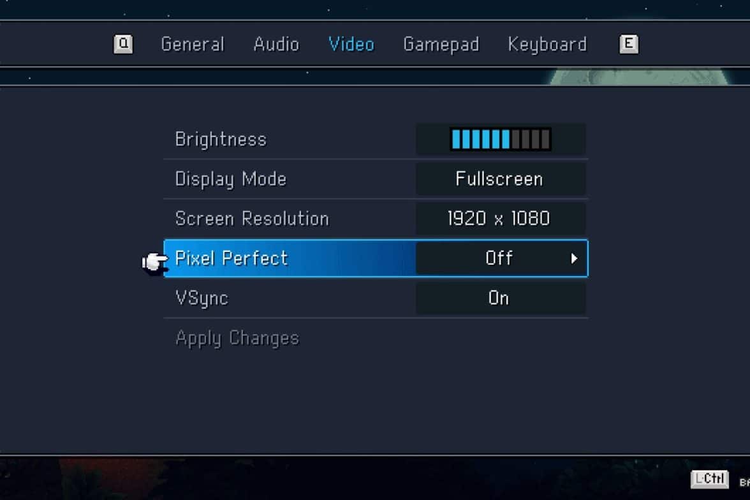This screenshot has width=750, height=500.
Task: Select the Screen Resolution row label
Action: point(252,219)
